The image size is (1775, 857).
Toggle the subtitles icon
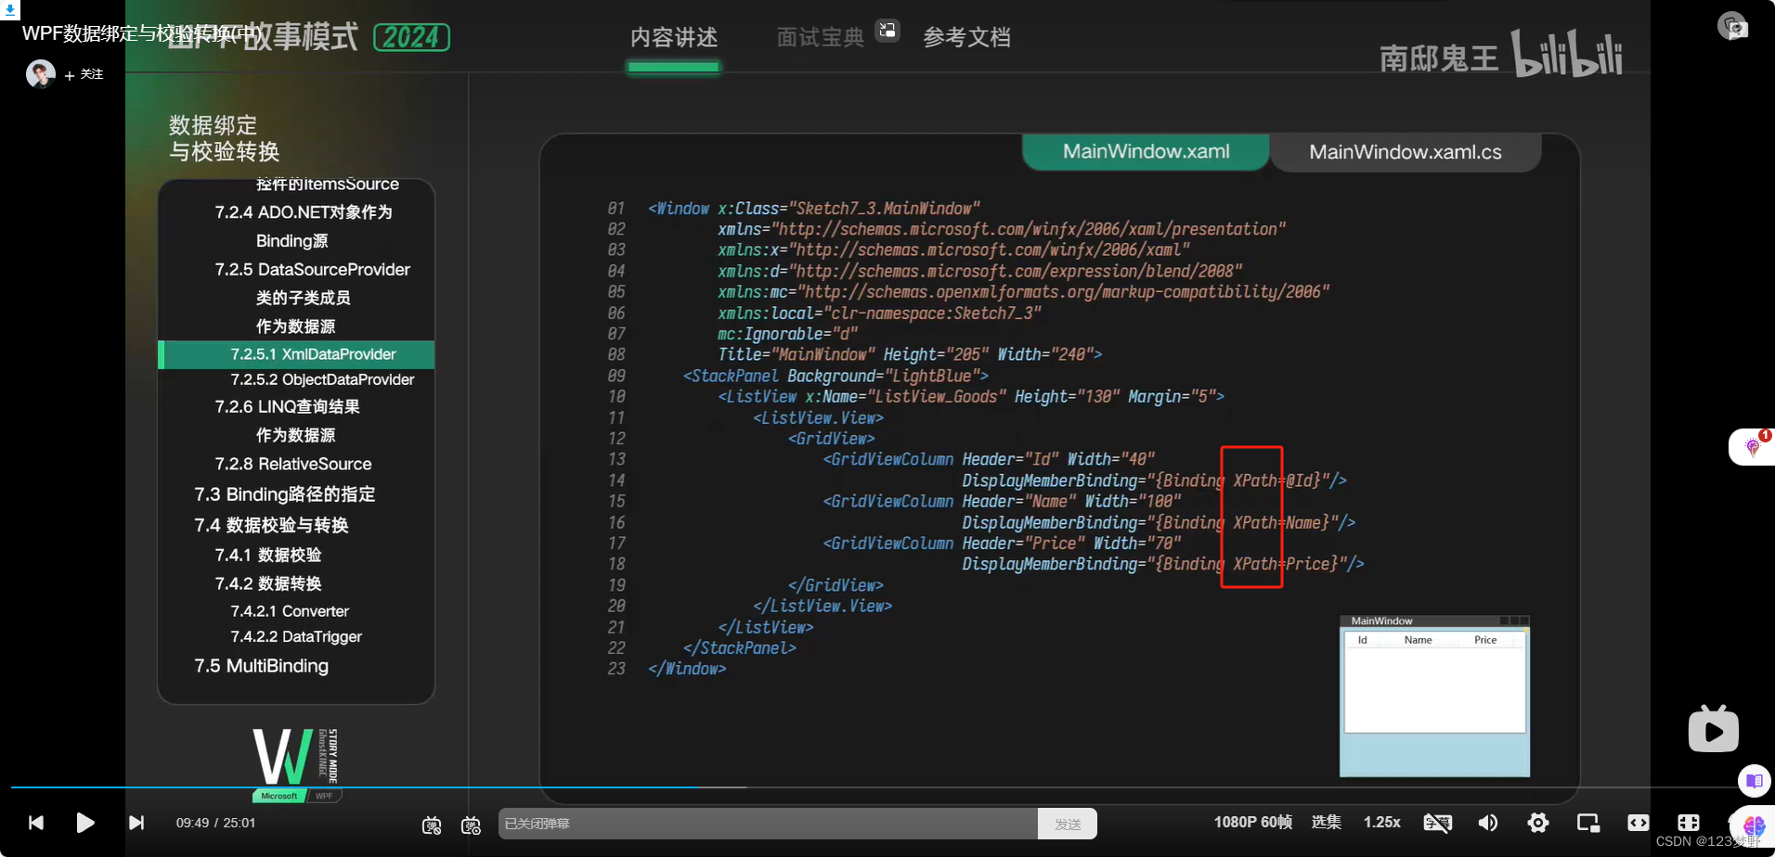click(1437, 823)
